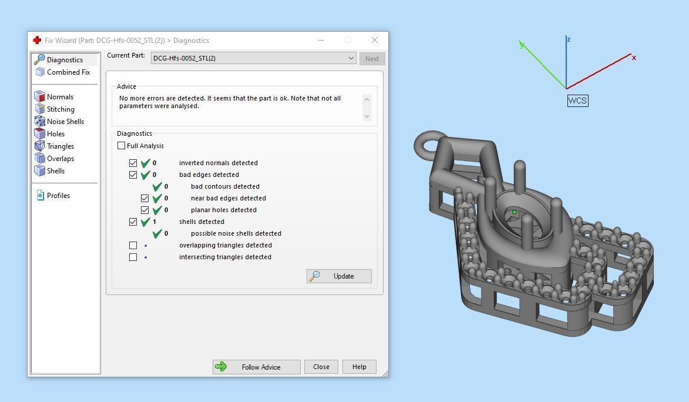
Task: Click 'bad contours detected' text
Action: click(x=225, y=186)
